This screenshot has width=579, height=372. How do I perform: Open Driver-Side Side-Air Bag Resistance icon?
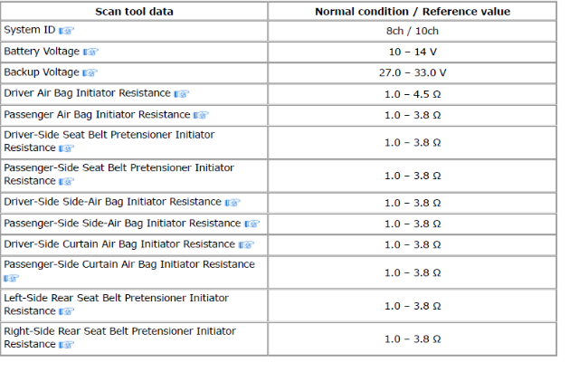coord(233,203)
